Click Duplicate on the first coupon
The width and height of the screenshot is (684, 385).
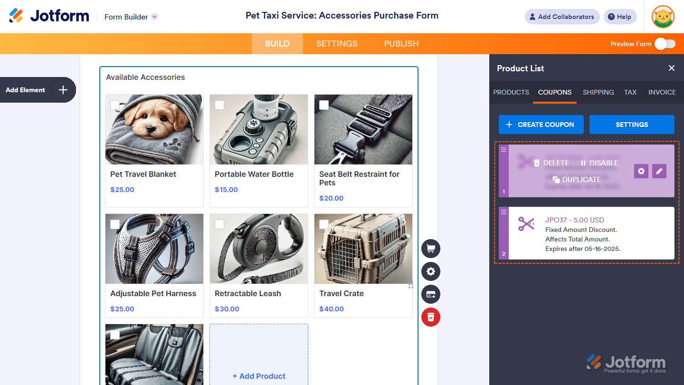tap(577, 180)
